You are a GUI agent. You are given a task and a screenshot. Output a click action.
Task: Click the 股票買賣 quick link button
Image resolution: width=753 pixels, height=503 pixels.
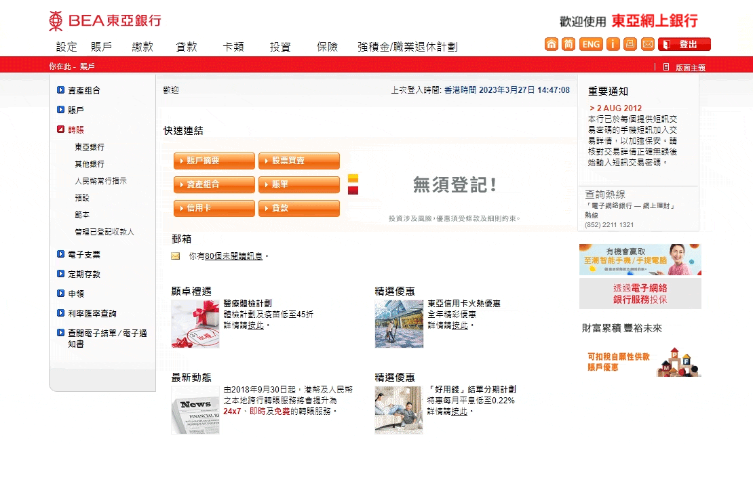[x=299, y=161]
